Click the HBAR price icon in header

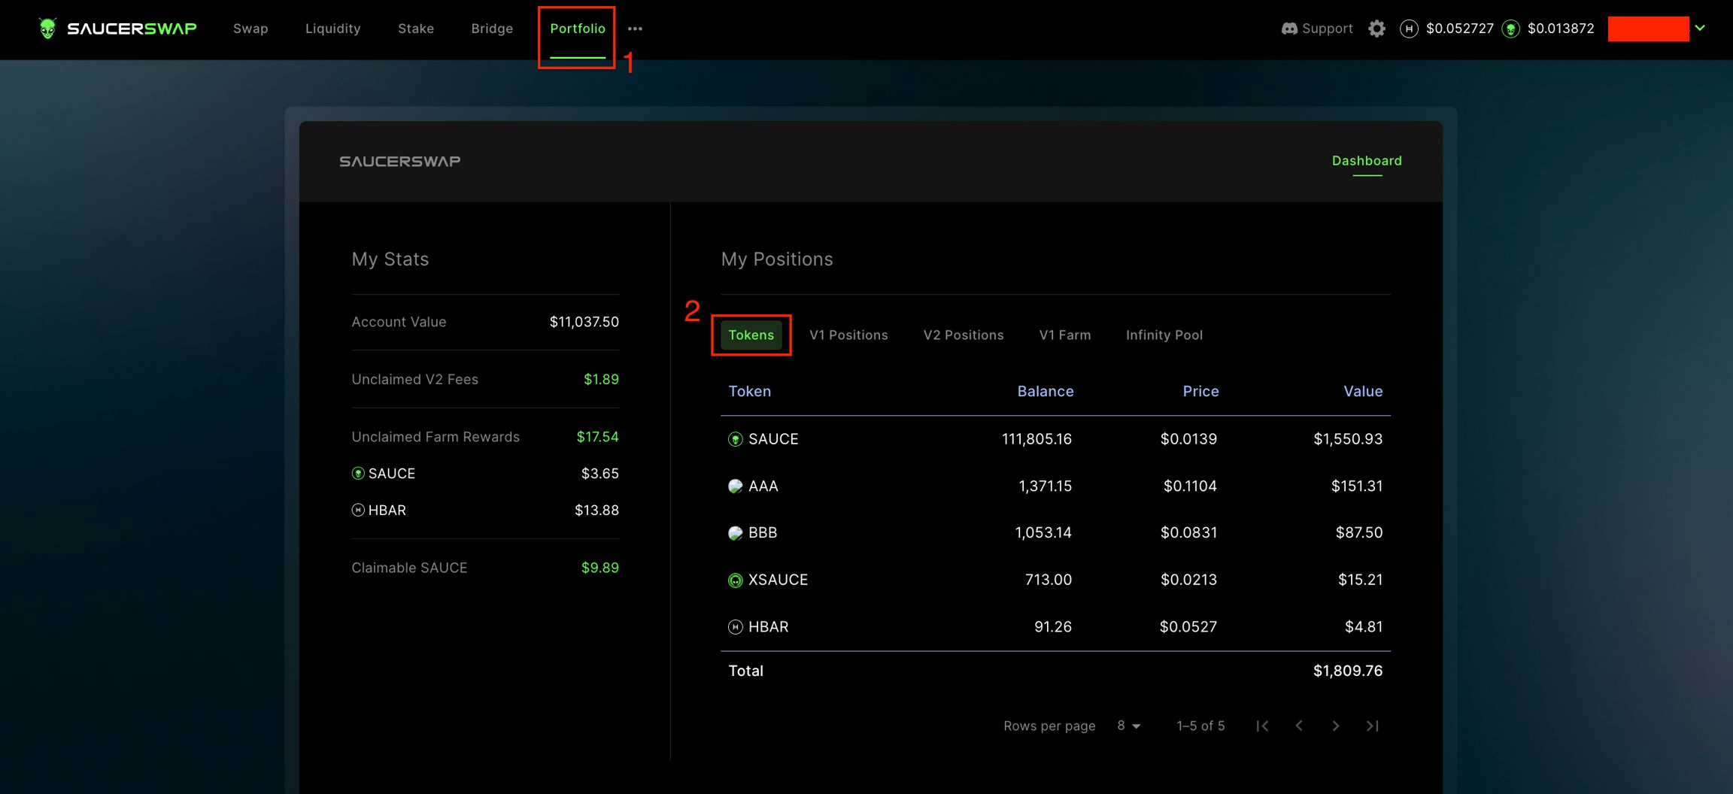coord(1409,29)
